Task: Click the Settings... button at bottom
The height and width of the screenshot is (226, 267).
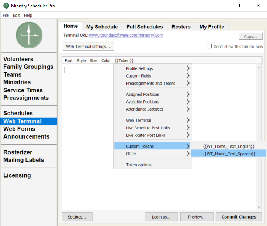Action: tap(77, 217)
